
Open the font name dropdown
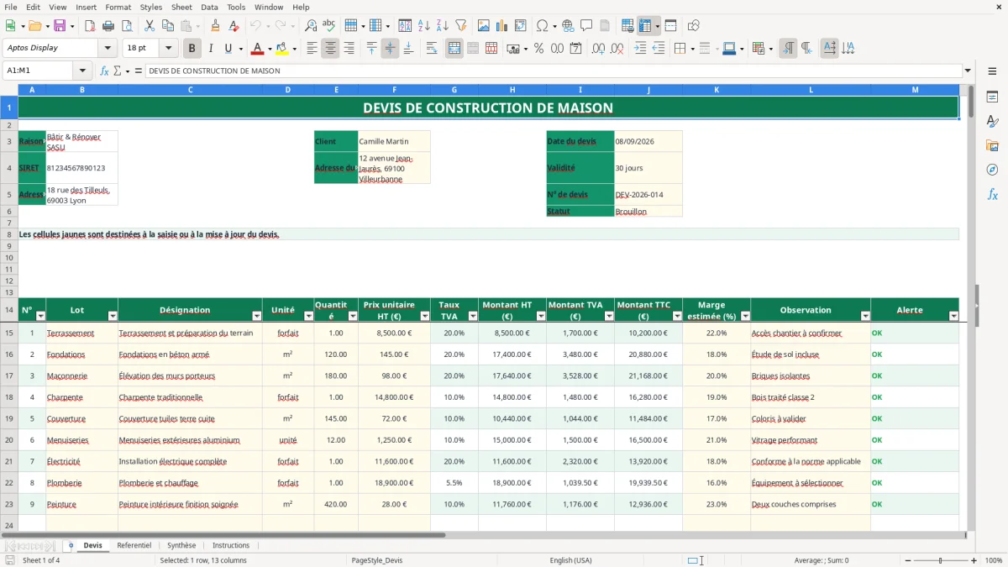(107, 48)
